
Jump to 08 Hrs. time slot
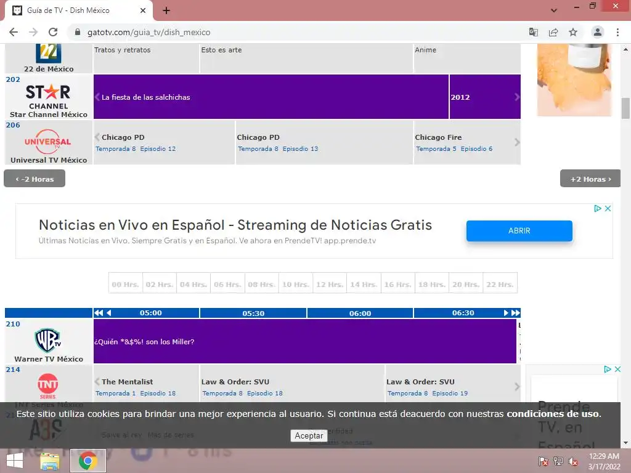coord(261,285)
